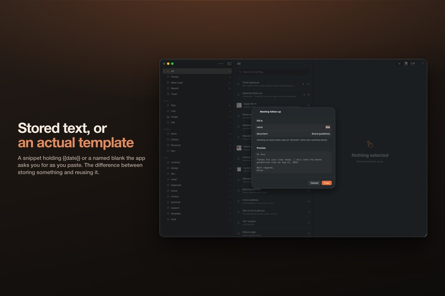445x296 pixels.
Task: Edit the document field with Brand guidelines
Action: pyautogui.click(x=293, y=134)
